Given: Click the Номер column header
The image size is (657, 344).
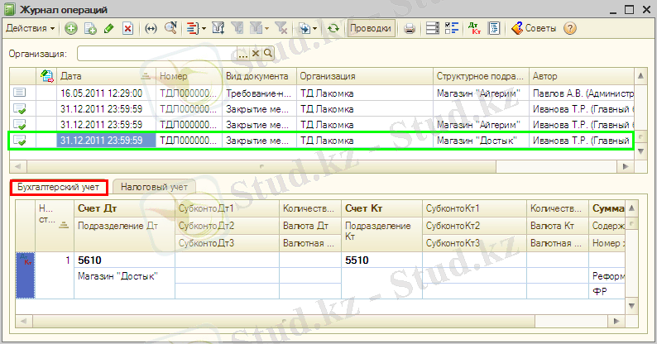Looking at the screenshot, I should 189,76.
